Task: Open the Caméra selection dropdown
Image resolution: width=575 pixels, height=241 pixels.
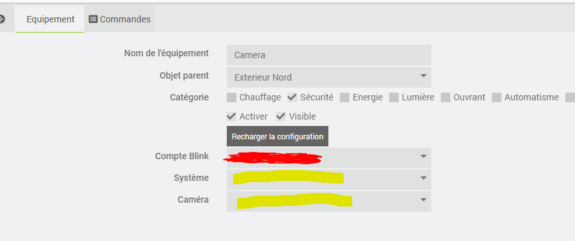Action: [328, 201]
